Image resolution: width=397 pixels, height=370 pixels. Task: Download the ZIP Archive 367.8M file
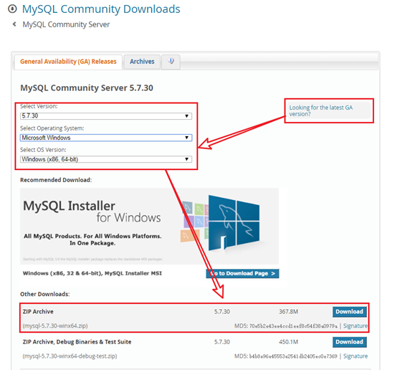point(350,312)
